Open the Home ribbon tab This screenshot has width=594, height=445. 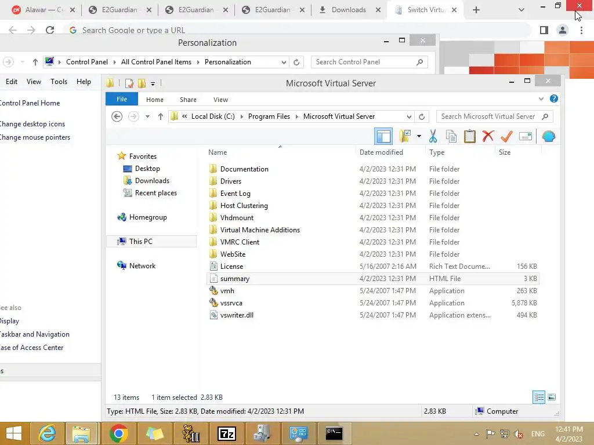click(x=154, y=100)
